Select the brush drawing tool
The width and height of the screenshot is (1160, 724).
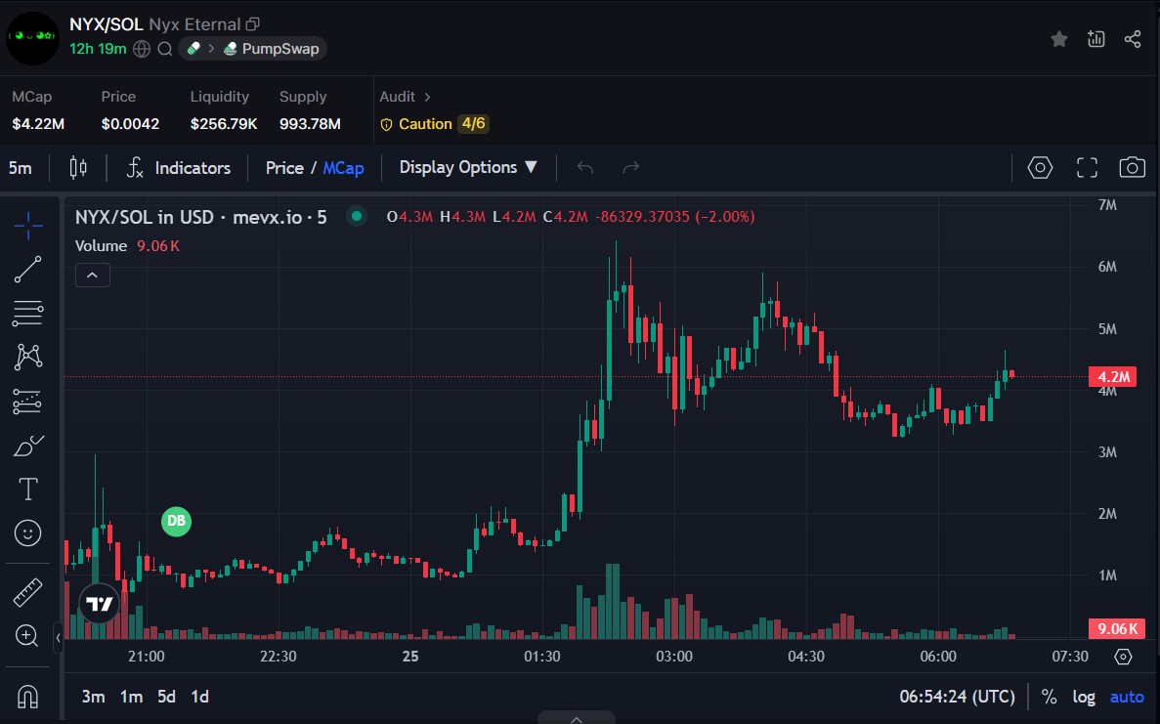point(28,446)
